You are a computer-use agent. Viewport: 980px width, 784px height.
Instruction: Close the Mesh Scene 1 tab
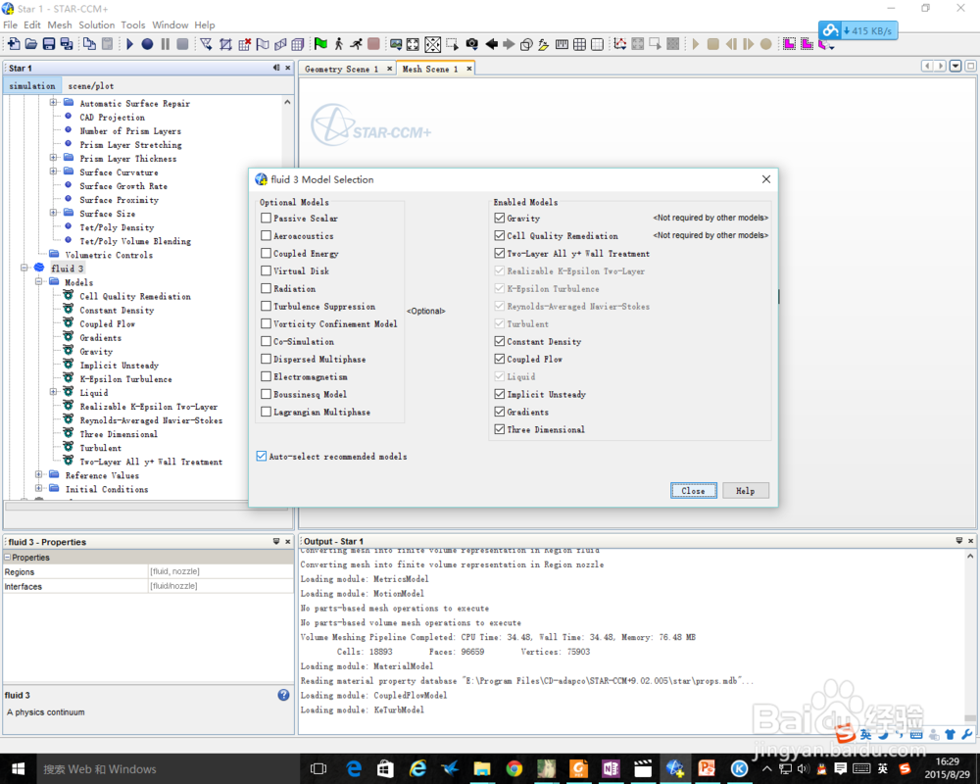click(468, 69)
